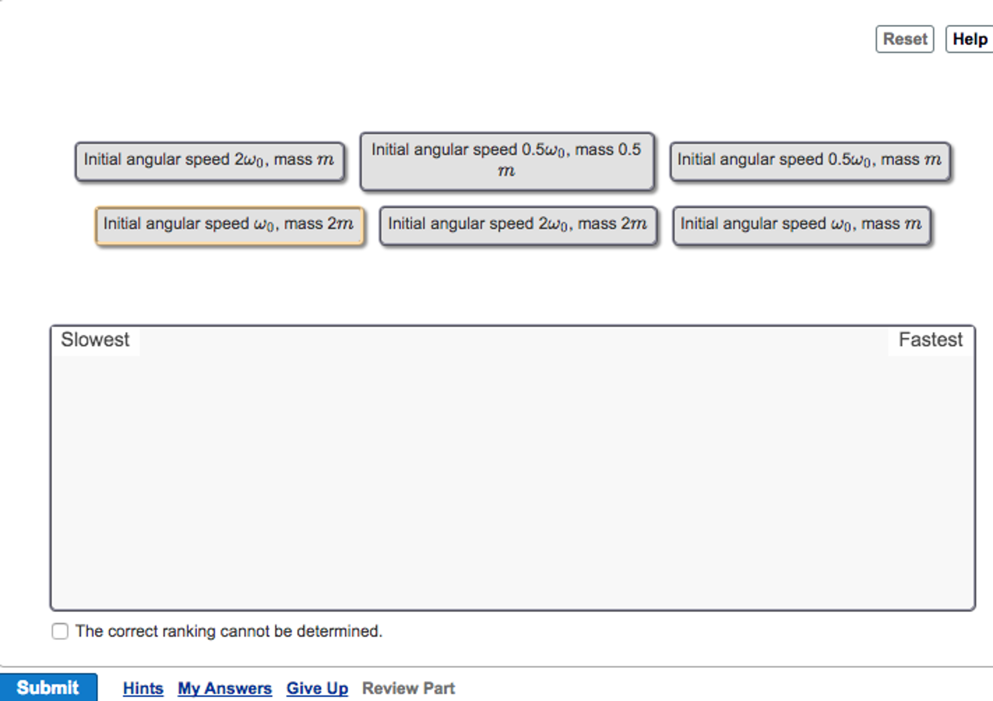Select highlighted tile speed ω0, mass 2m

[230, 226]
